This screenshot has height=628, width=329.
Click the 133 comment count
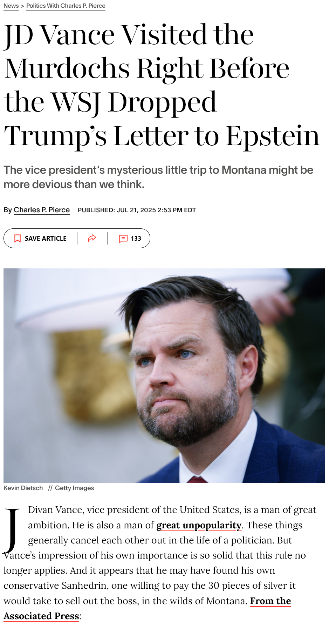136,239
